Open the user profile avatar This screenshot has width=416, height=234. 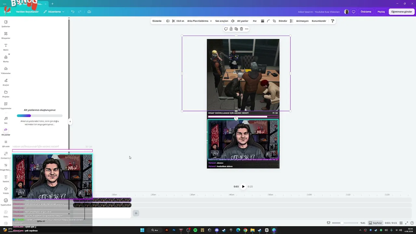[346, 12]
